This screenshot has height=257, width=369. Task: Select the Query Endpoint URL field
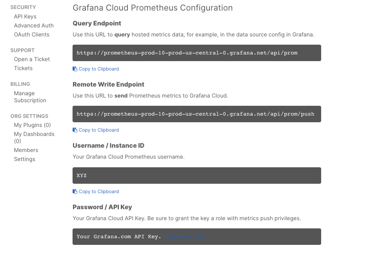(196, 52)
